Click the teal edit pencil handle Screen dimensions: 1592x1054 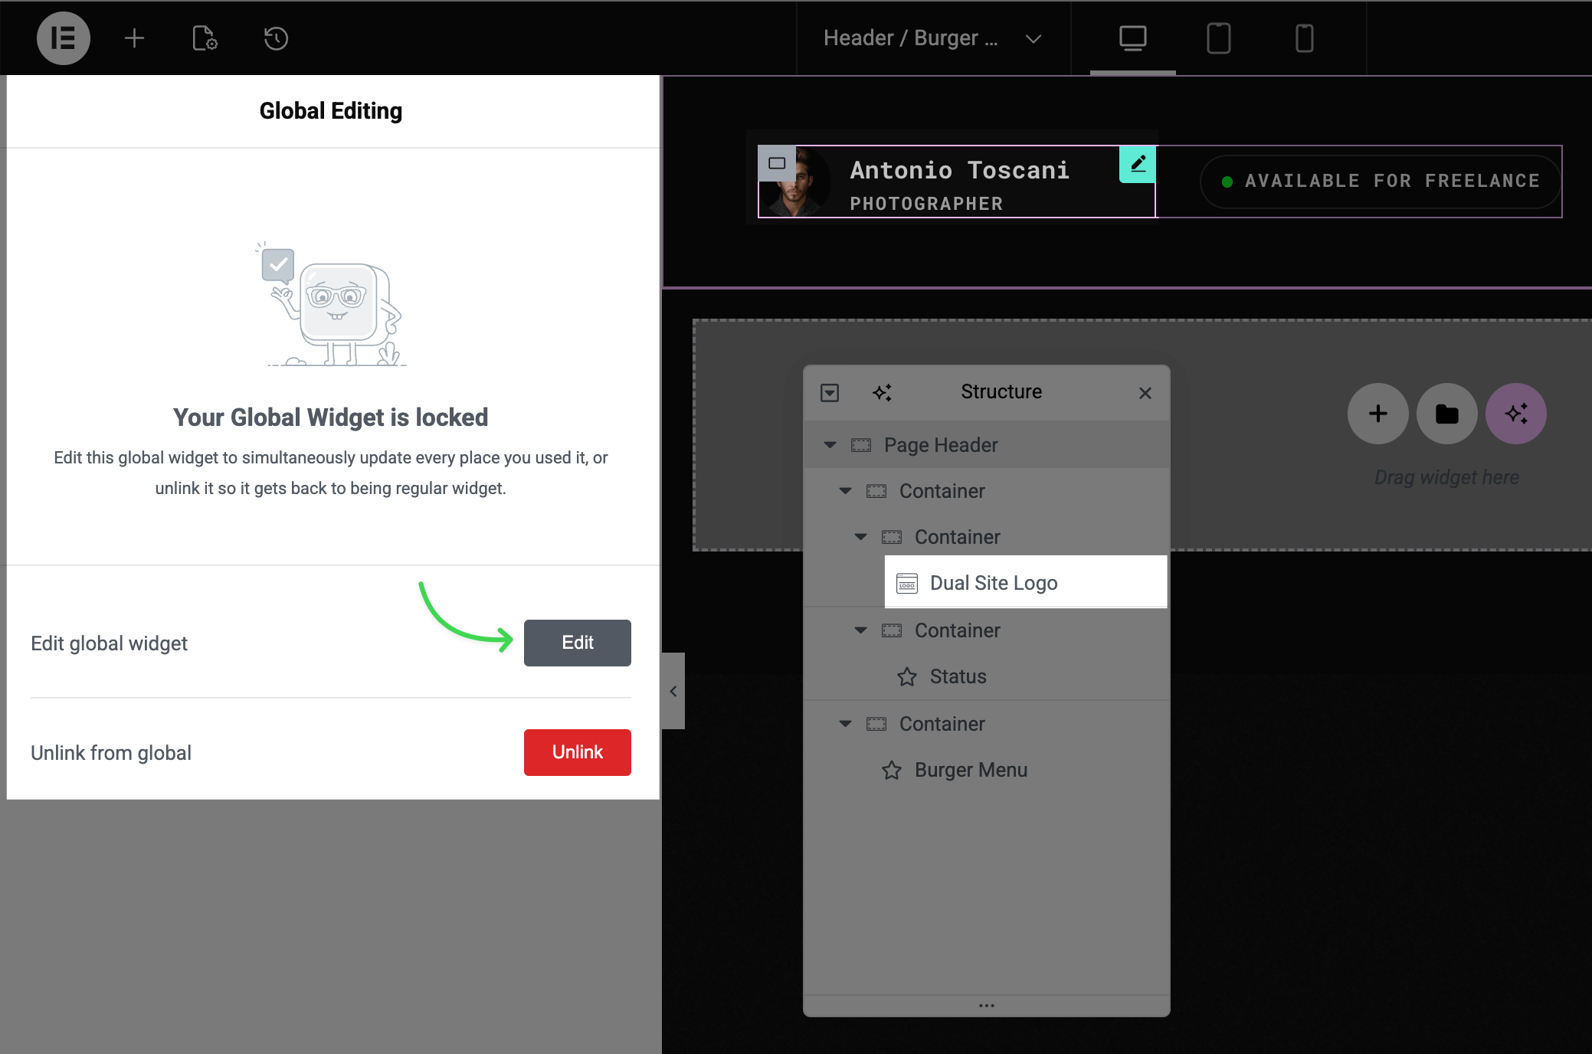[1138, 164]
